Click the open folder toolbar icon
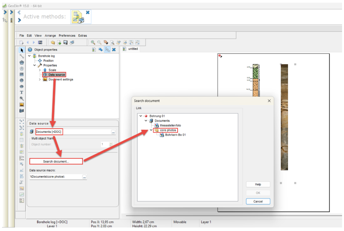Viewport: 344px width, 231px height. pyautogui.click(x=53, y=42)
